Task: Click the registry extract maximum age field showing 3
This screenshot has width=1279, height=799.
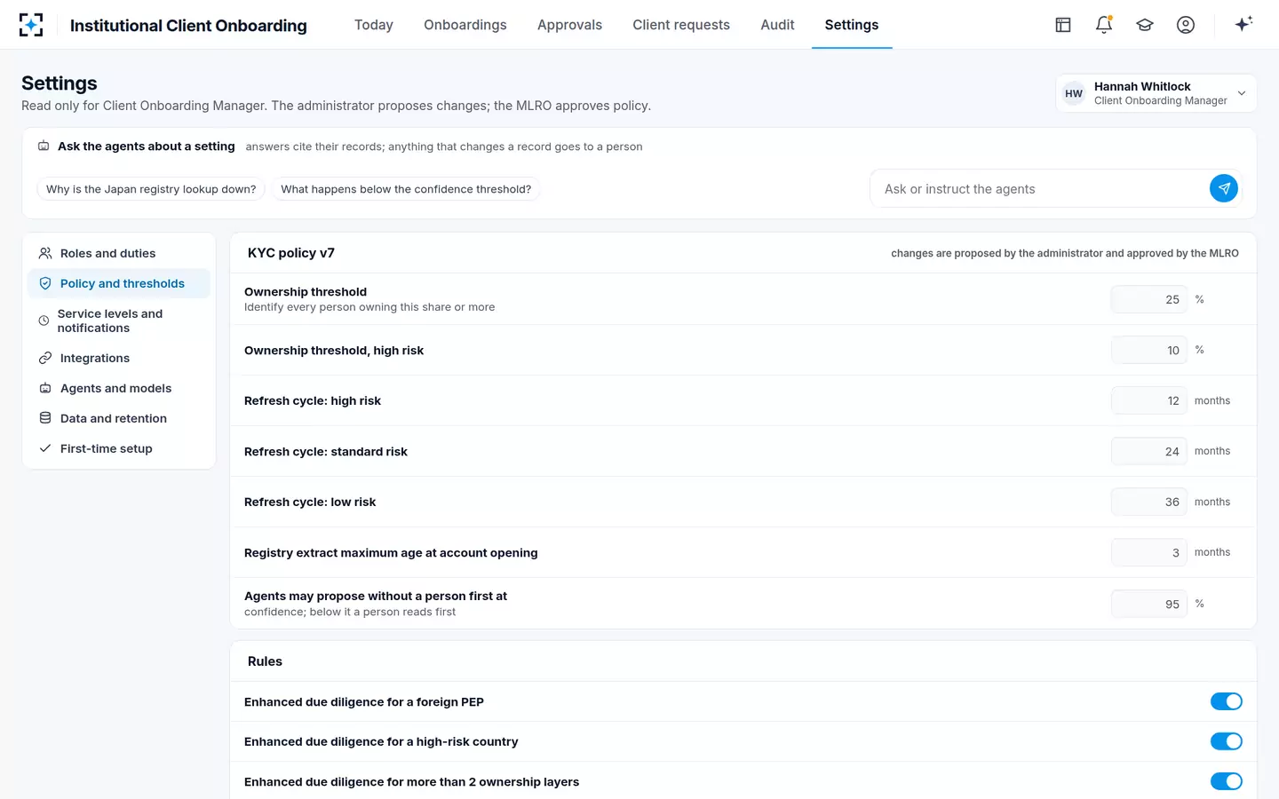Action: coord(1149,552)
